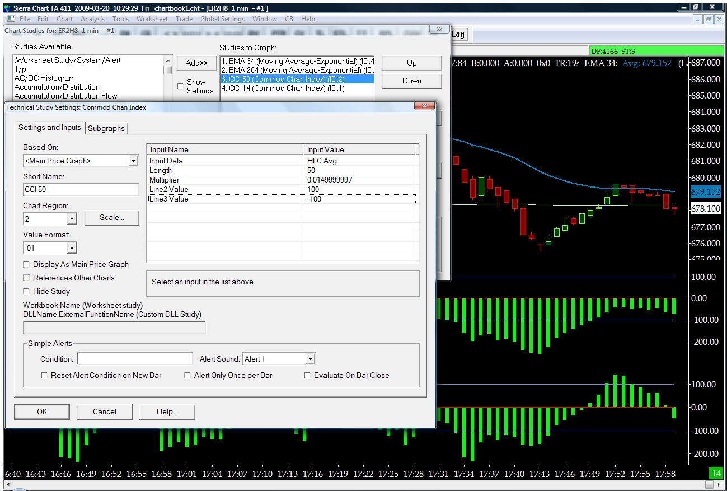This screenshot has width=727, height=491.
Task: Move selected study Up
Action: 411,63
